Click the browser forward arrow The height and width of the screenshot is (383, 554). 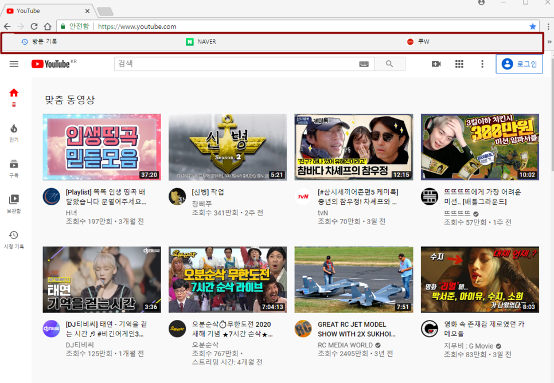click(21, 26)
